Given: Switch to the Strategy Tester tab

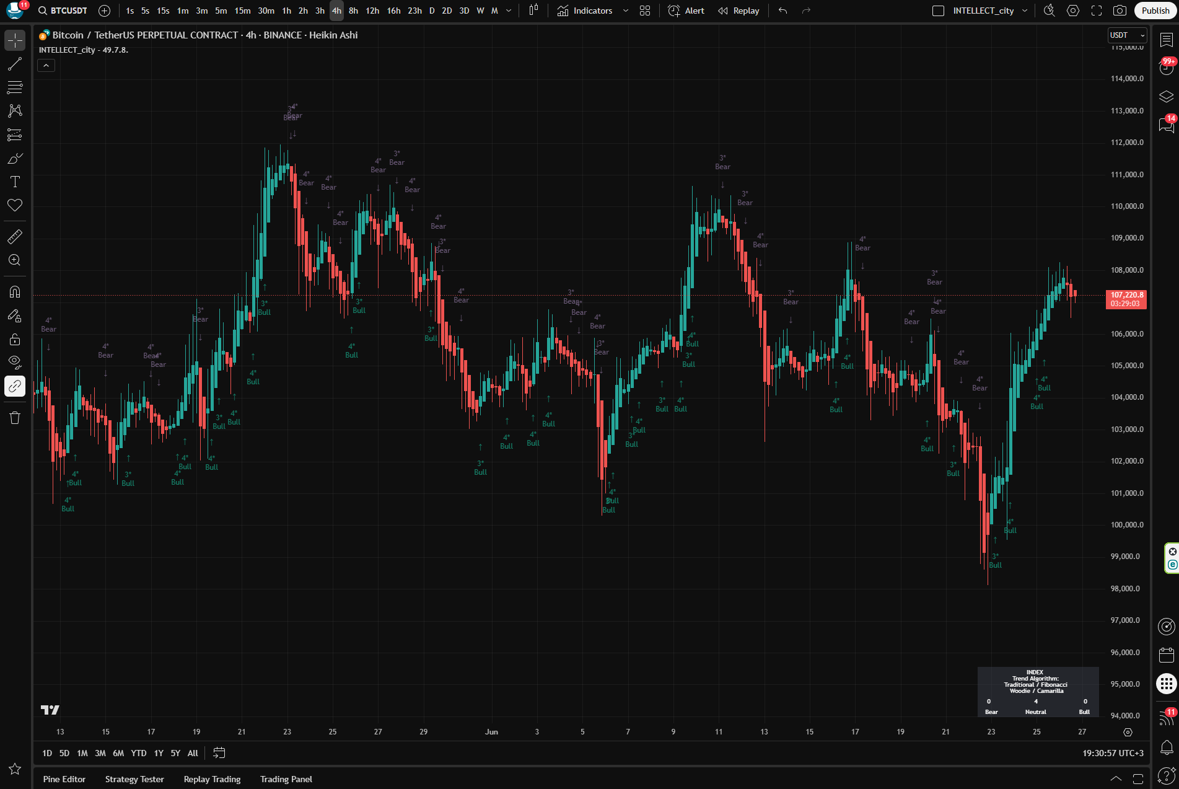Looking at the screenshot, I should (134, 779).
